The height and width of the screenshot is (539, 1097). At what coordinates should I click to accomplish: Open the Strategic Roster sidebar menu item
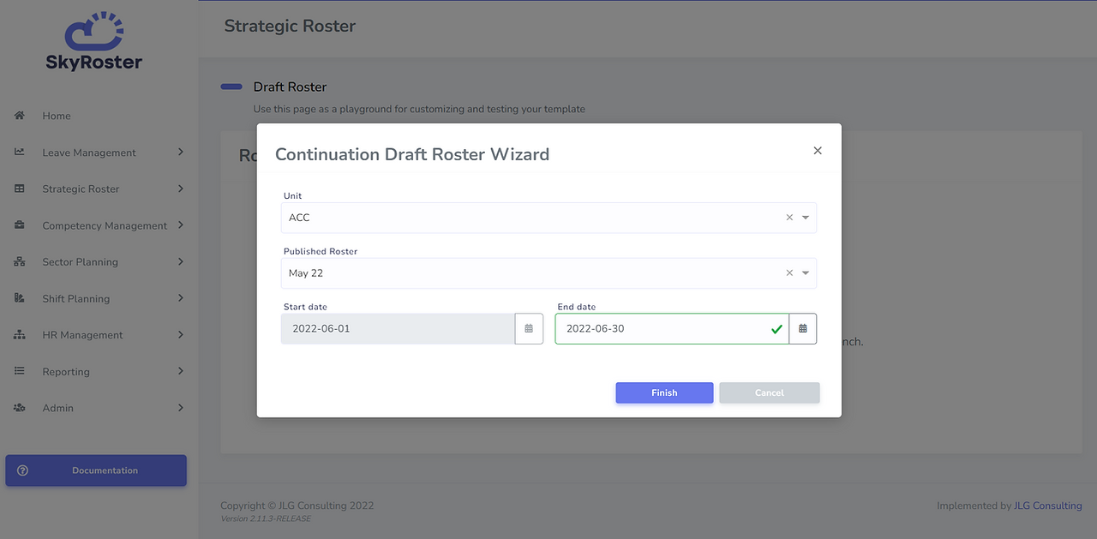click(99, 189)
